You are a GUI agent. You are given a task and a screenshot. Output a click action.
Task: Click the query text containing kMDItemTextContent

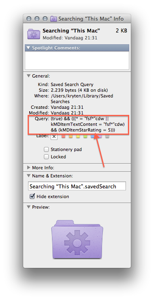click(88, 124)
